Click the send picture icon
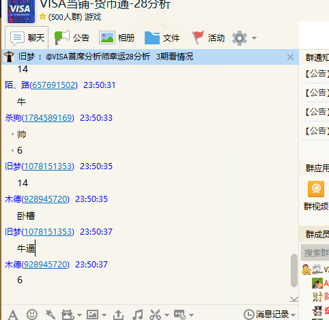Screen dimensions: 329x320 pos(92,315)
